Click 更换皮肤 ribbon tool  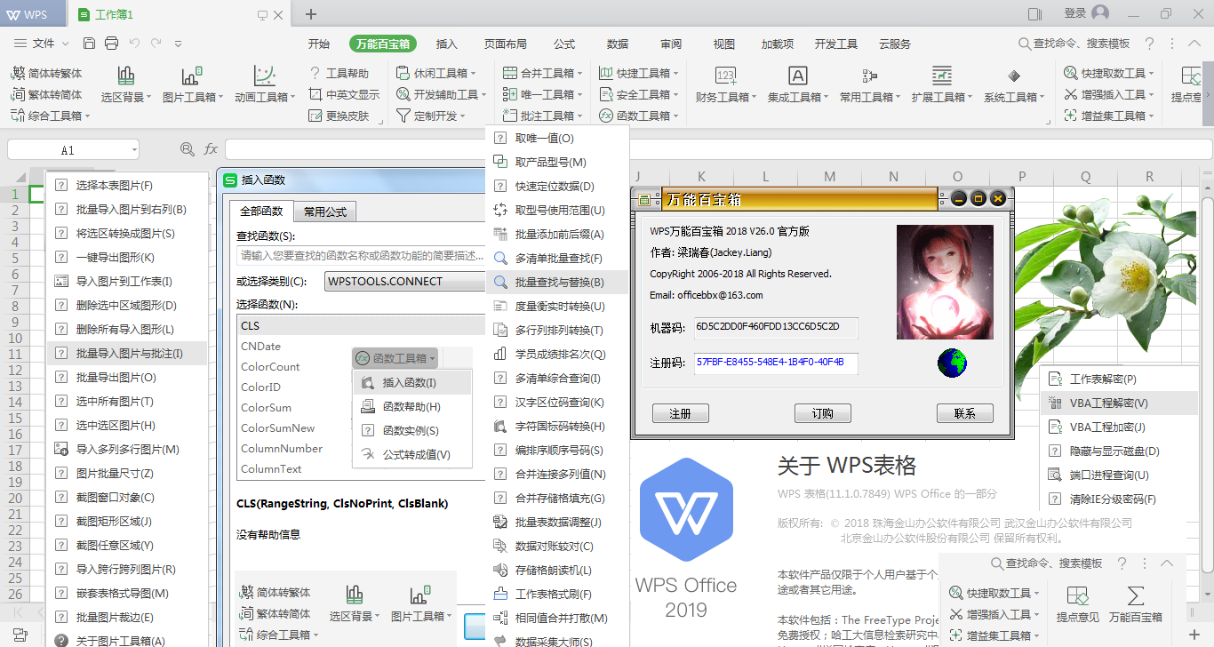[339, 116]
